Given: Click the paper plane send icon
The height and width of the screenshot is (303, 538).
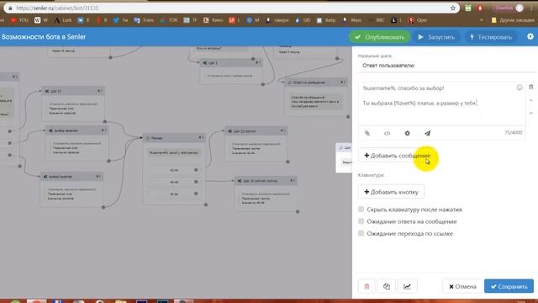Looking at the screenshot, I should 427,133.
